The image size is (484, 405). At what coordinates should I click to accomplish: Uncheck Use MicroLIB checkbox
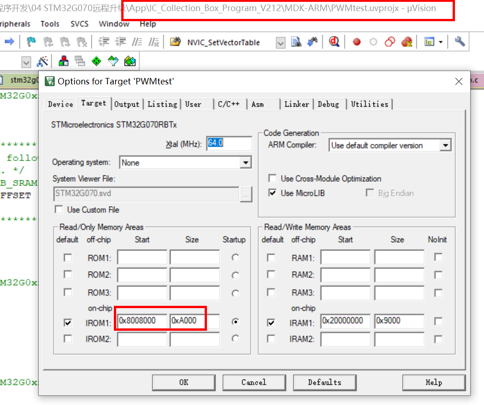point(272,193)
